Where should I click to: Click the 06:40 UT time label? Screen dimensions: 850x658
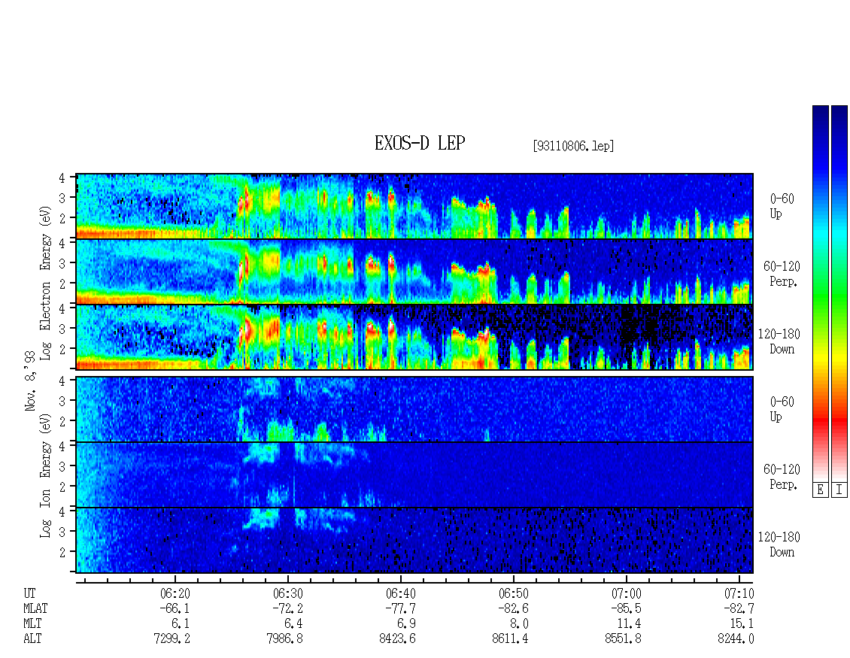(401, 593)
